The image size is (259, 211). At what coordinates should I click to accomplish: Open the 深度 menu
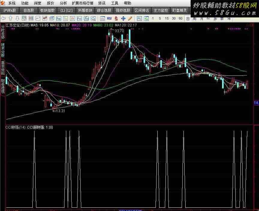(37, 3)
